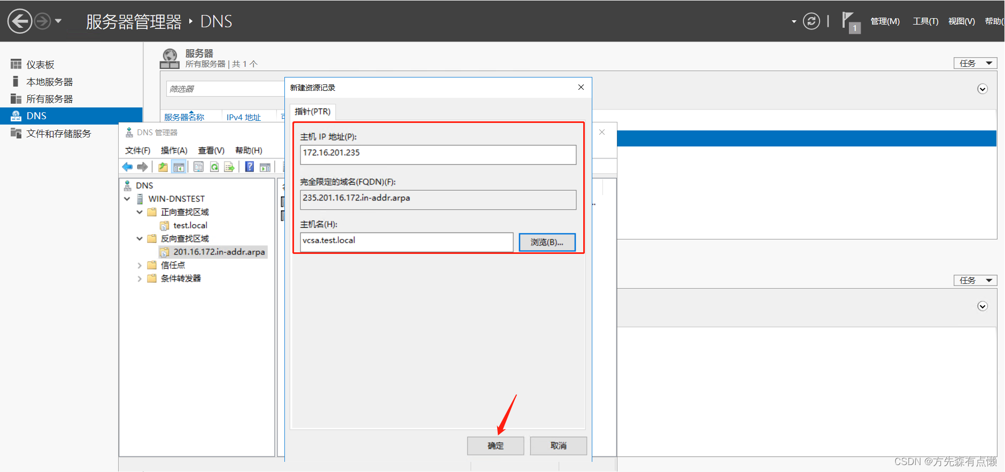Expand the upper circular chevron in servers panel
The height and width of the screenshot is (472, 1005).
click(983, 89)
